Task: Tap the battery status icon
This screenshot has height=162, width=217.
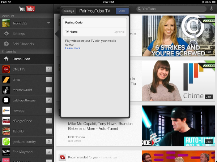Action: pos(214,2)
